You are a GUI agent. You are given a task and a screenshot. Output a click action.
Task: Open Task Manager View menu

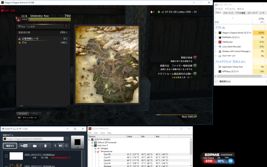point(240,9)
